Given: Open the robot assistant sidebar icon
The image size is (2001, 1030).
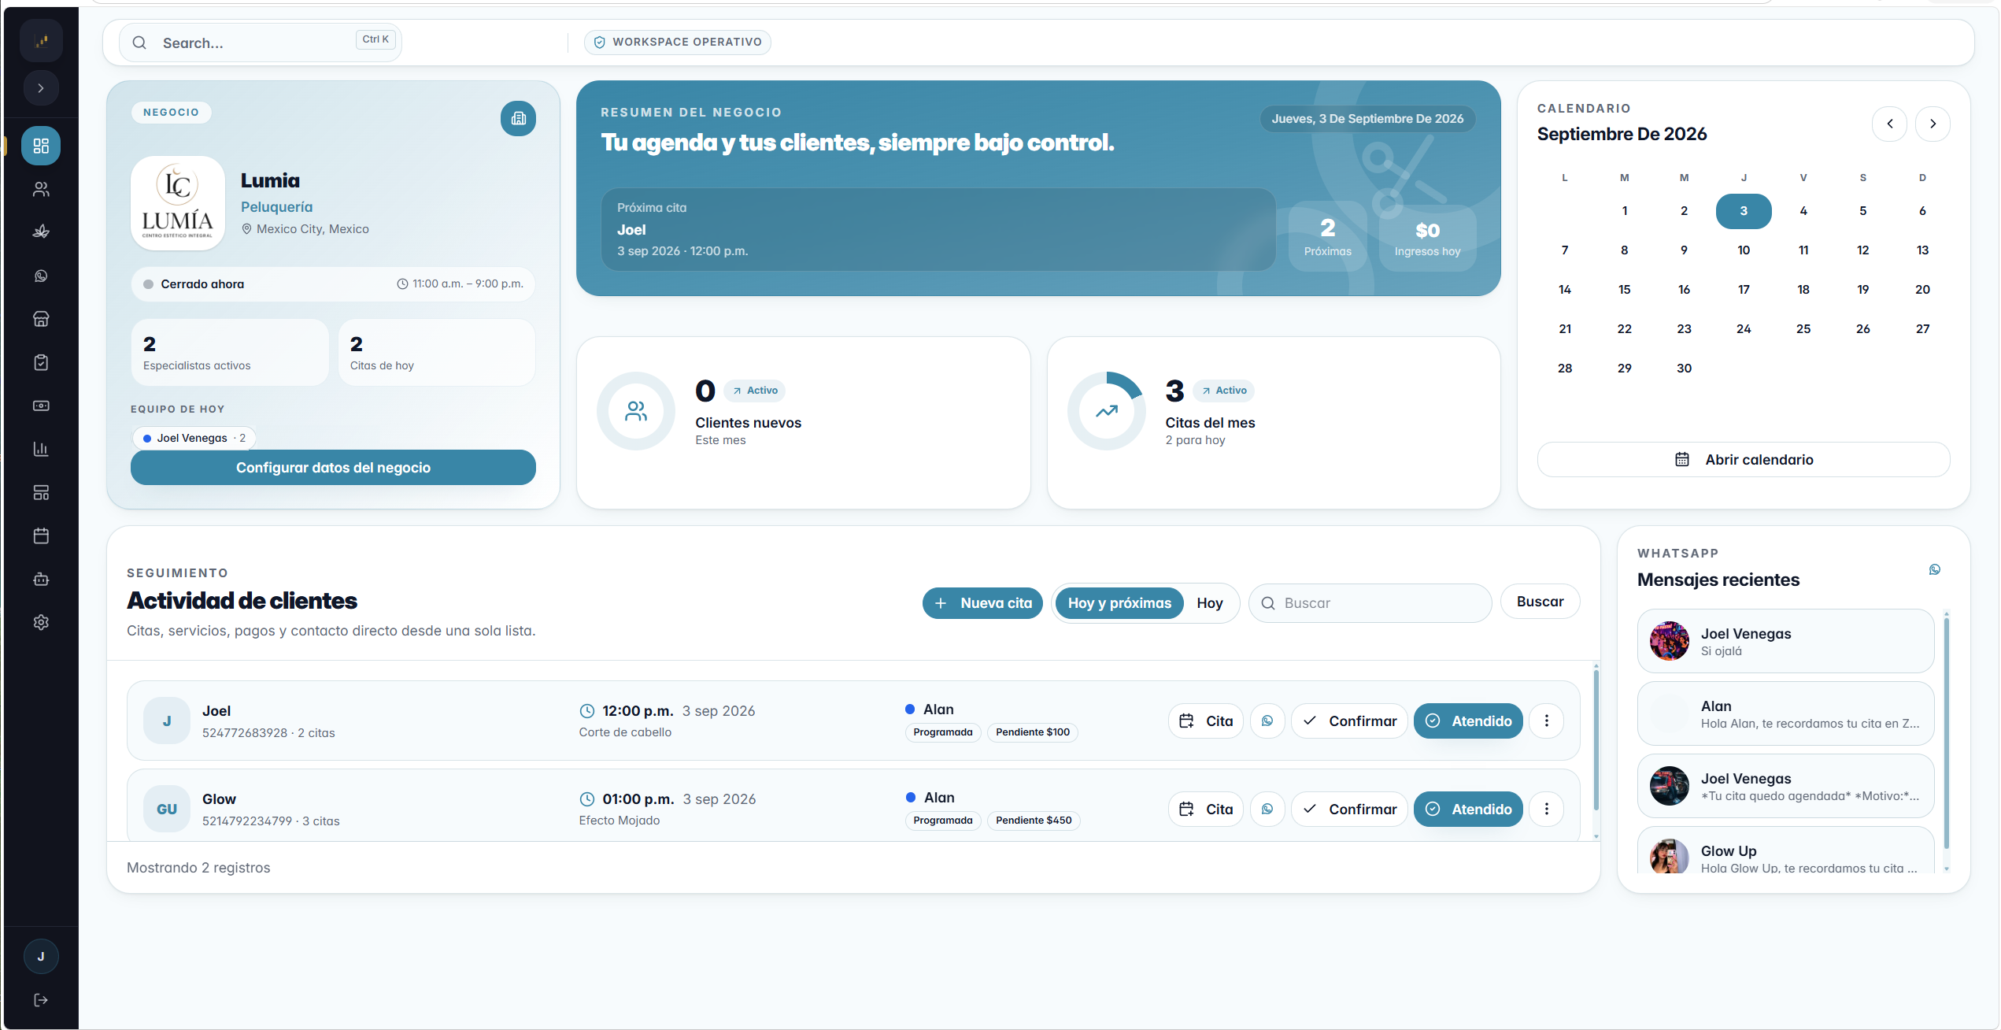Looking at the screenshot, I should click(41, 579).
